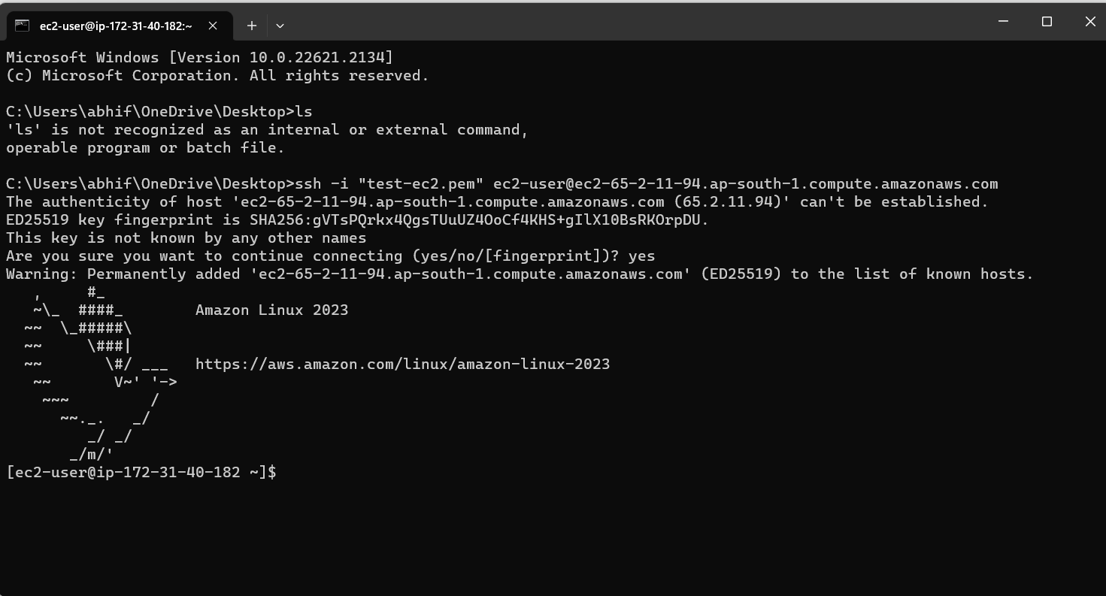Expand the terminal profiles dropdown chevron
Image resolution: width=1106 pixels, height=596 pixels.
(280, 26)
